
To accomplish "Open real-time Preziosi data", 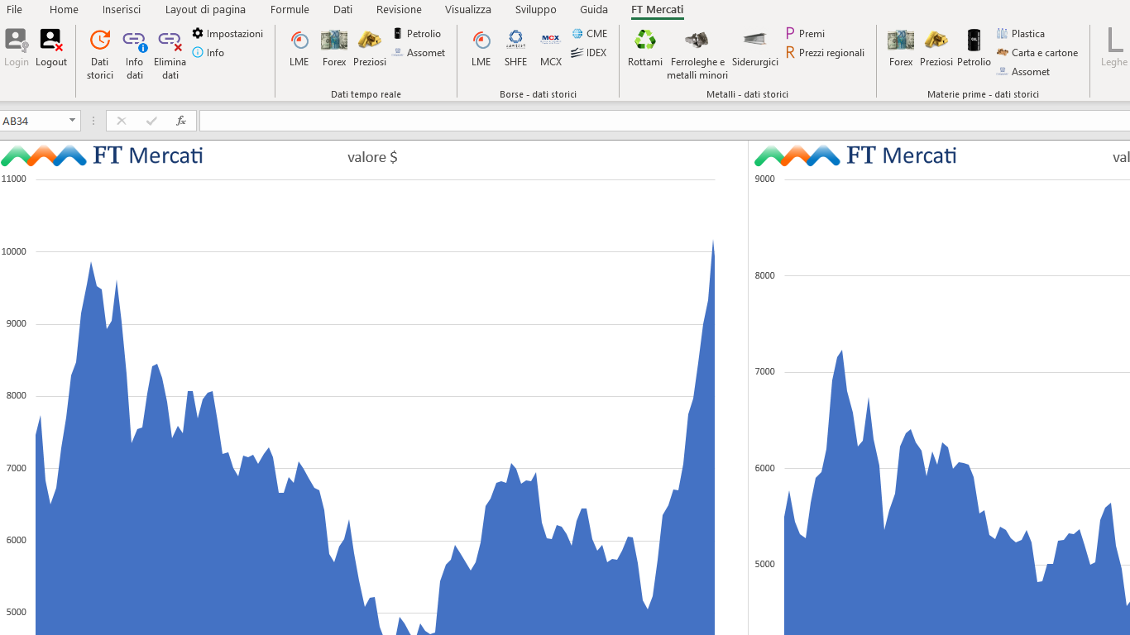I will pos(370,48).
